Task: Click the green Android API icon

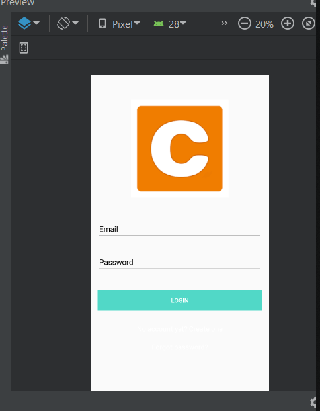Action: point(159,24)
